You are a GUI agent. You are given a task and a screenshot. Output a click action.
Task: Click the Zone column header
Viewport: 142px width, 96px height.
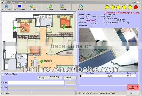tap(129, 73)
